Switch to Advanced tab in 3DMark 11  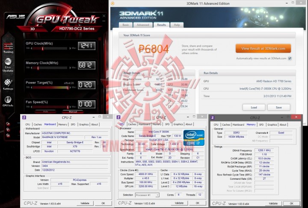143,25
